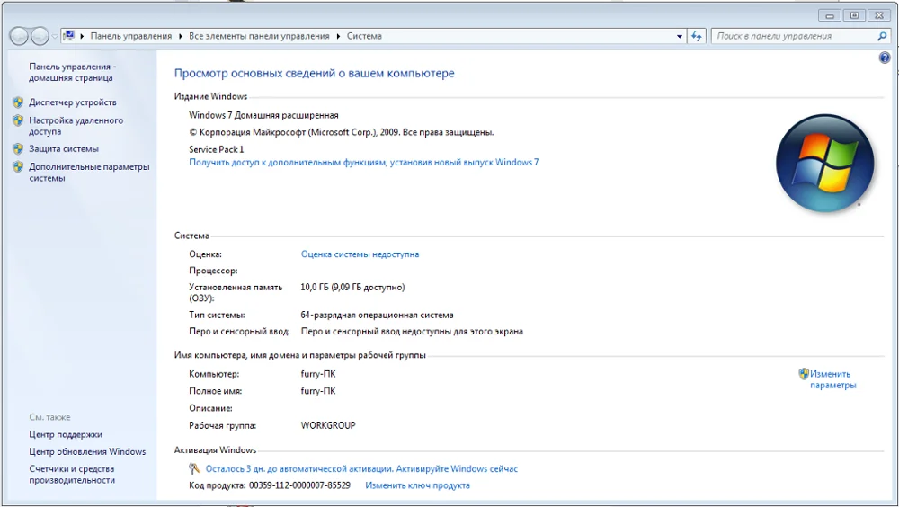Minimize the System window
This screenshot has height=507, width=899.
[x=829, y=15]
